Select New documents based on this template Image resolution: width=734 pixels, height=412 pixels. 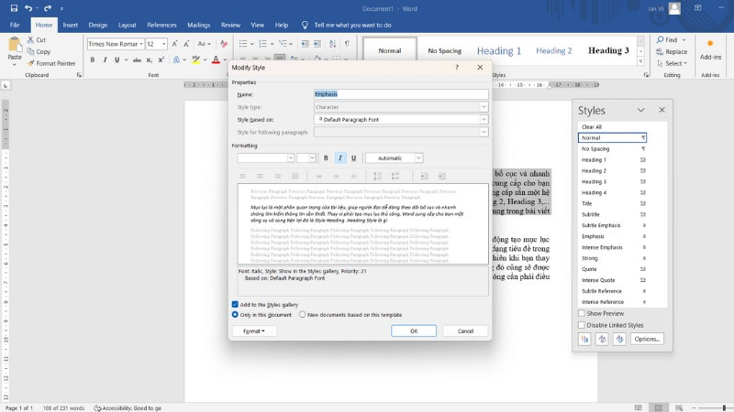[x=303, y=314]
